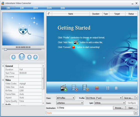Stop the conversion with the square icon
The height and width of the screenshot is (117, 140).
[116, 88]
